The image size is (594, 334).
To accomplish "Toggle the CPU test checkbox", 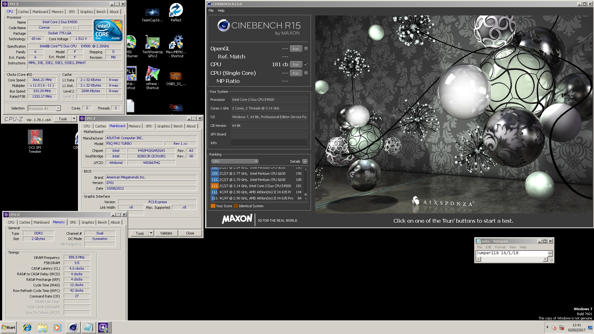I will 306,64.
